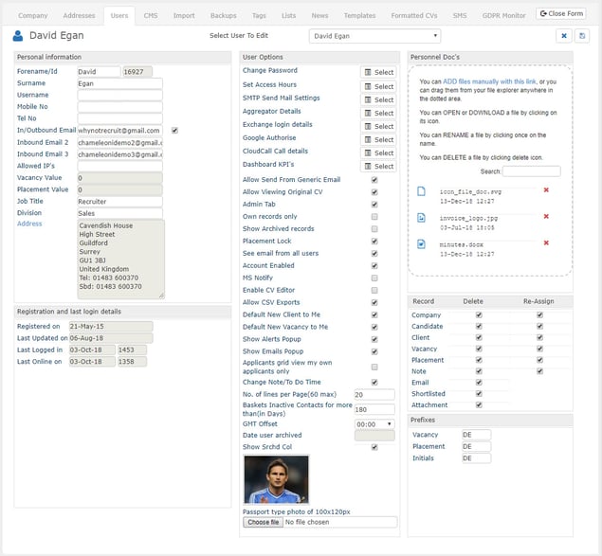Viewport: 602px width, 556px height.
Task: Open the icon_file_doc.svg file icon
Action: (x=421, y=191)
